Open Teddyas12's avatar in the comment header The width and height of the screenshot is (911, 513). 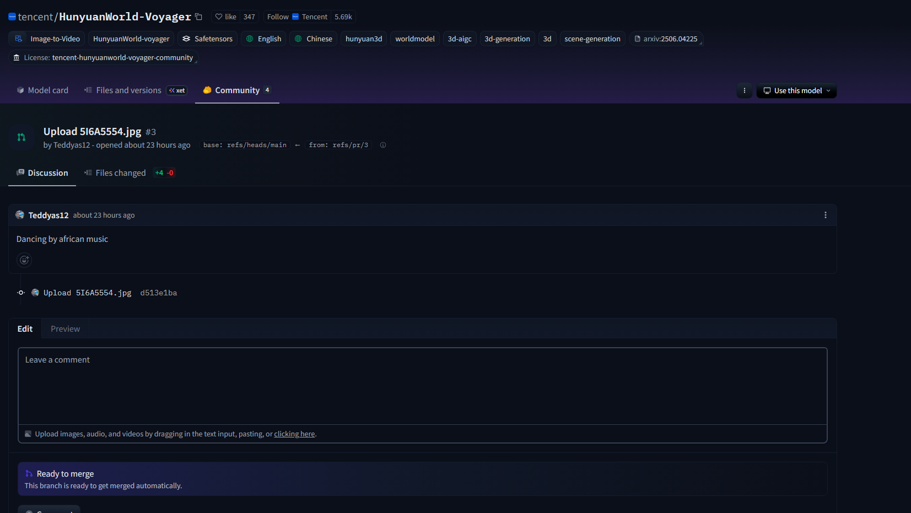(20, 215)
